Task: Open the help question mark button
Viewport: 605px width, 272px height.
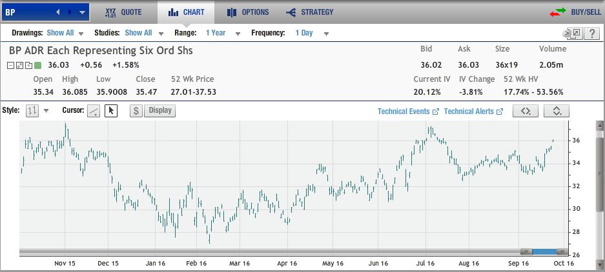Action: pyautogui.click(x=591, y=34)
